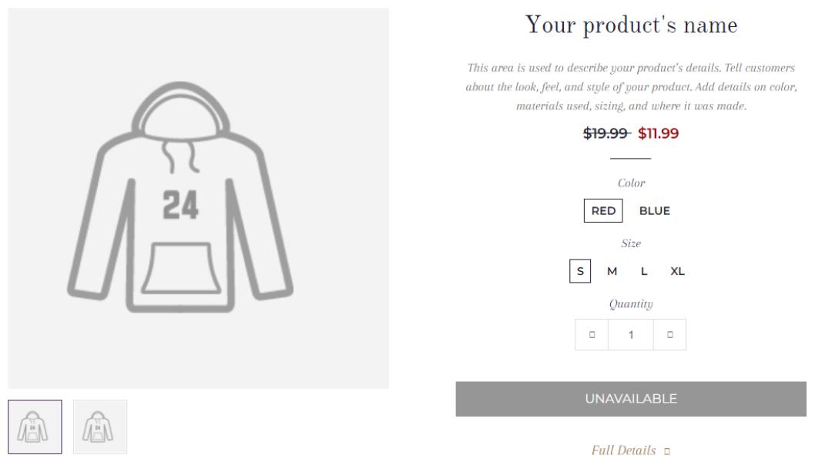Switch to the second hoodie thumbnail
The width and height of the screenshot is (832, 469).
coord(100,427)
